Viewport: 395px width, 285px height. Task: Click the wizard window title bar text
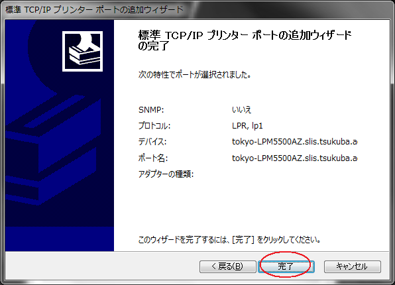point(94,9)
